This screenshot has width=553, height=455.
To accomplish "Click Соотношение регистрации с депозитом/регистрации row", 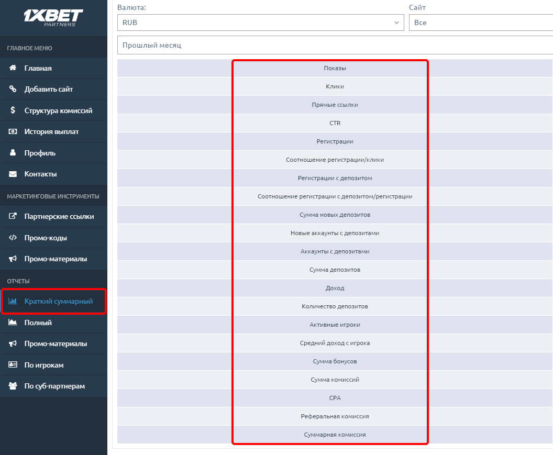I will 335,196.
